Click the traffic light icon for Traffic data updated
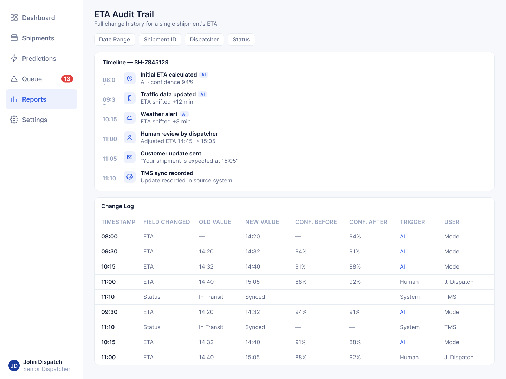The width and height of the screenshot is (506, 379). click(130, 98)
